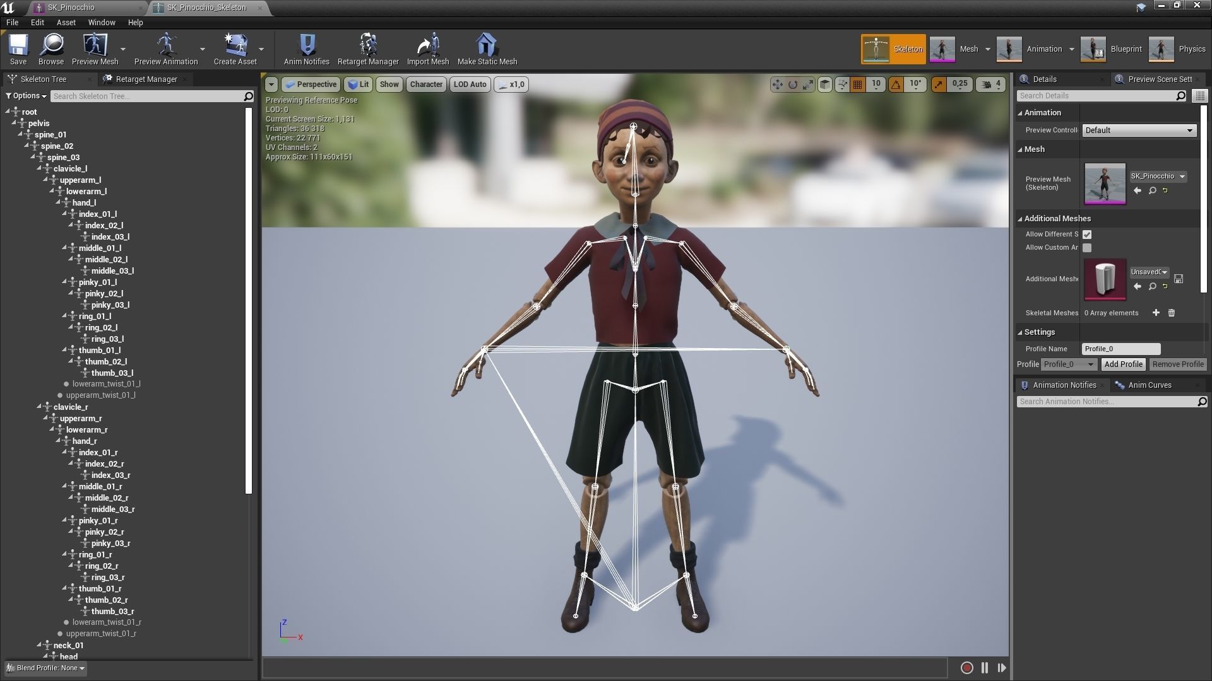Open the Details view options icon
Image resolution: width=1212 pixels, height=681 pixels.
point(1200,96)
